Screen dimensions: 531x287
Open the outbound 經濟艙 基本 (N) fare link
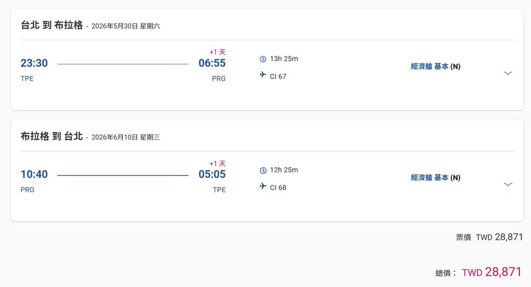pyautogui.click(x=435, y=66)
